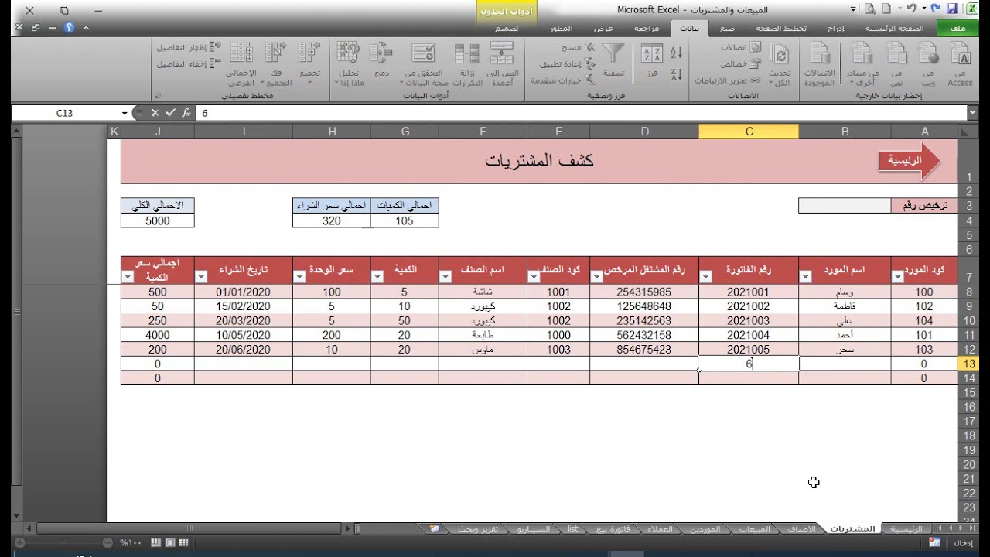
Task: Switch to Review (مراجعة) ribbon tab
Action: pyautogui.click(x=647, y=28)
